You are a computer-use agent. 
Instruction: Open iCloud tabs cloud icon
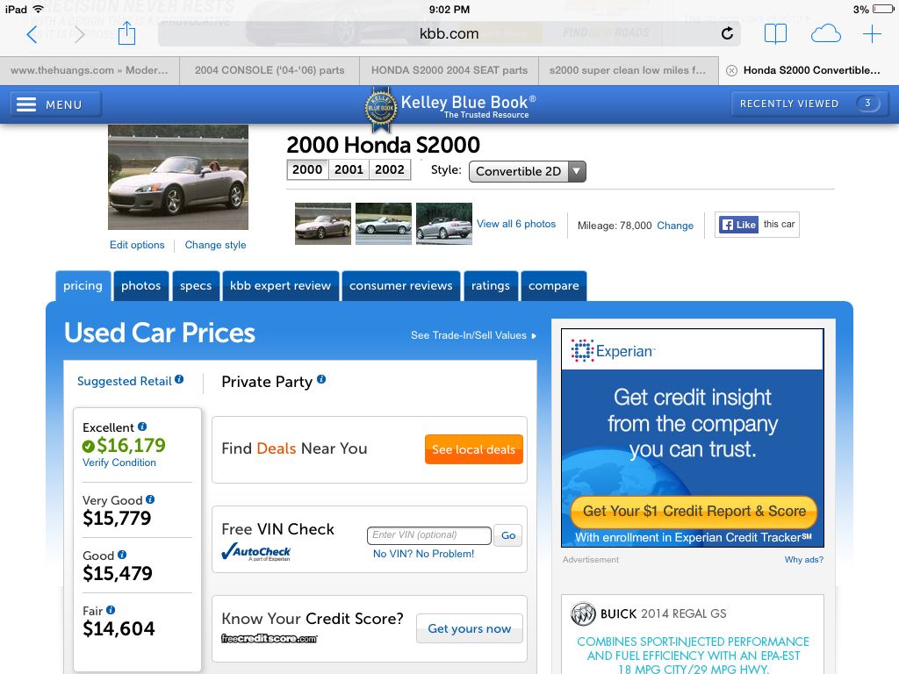click(825, 34)
